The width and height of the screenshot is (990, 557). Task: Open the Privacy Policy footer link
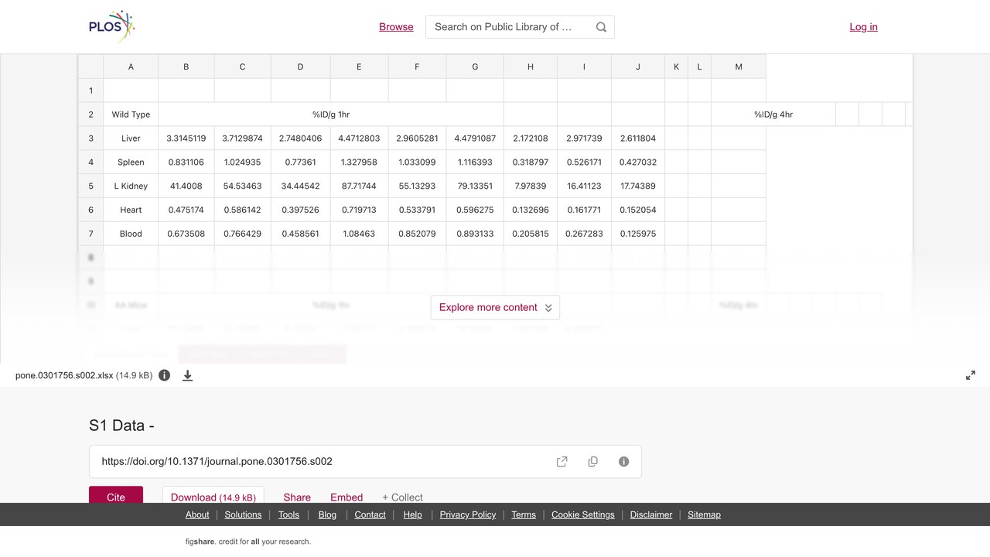(x=468, y=514)
